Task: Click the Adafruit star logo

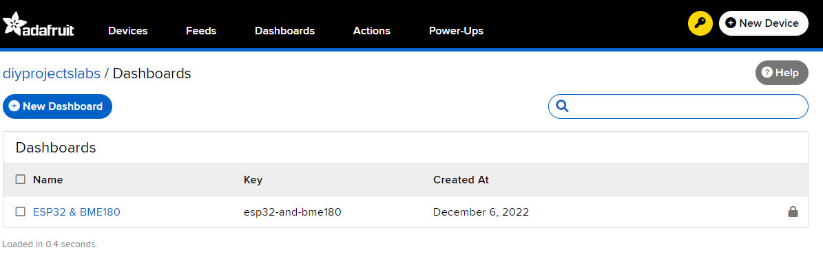Action: (12, 23)
